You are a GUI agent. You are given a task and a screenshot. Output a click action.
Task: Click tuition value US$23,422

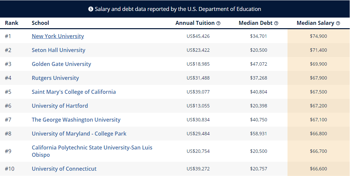[198, 50]
